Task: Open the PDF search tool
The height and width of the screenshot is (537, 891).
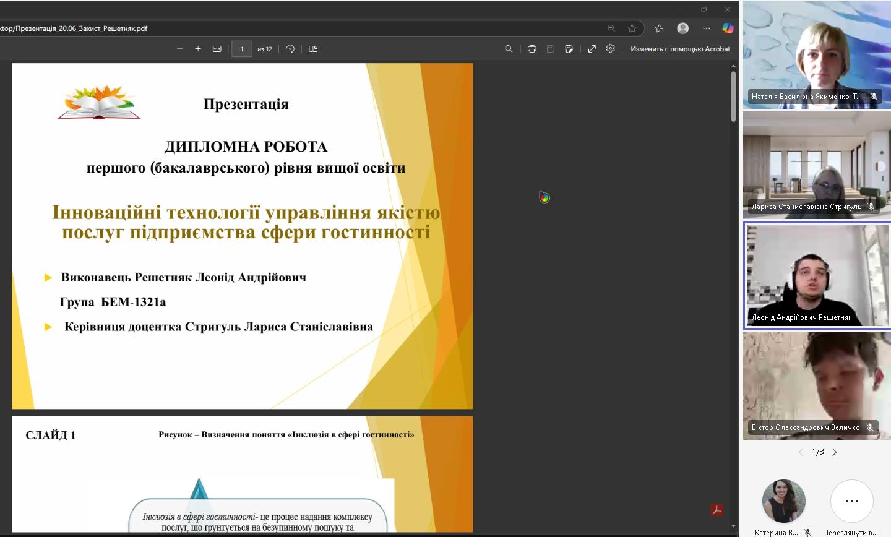Action: 509,49
